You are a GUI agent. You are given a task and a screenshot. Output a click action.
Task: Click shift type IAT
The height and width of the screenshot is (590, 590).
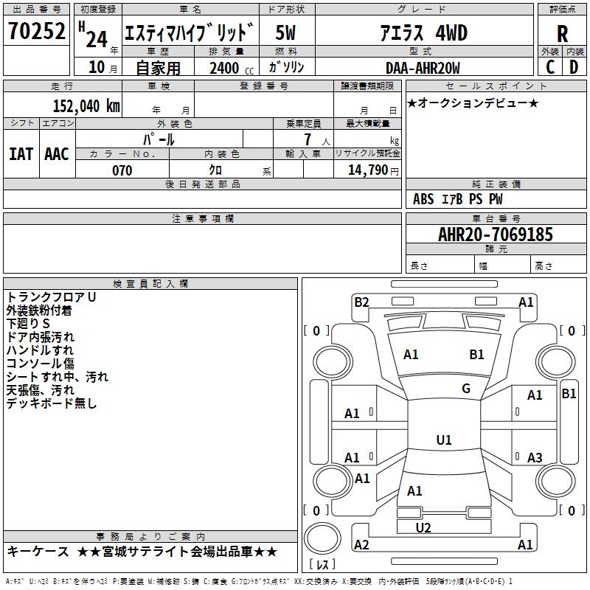pyautogui.click(x=21, y=154)
